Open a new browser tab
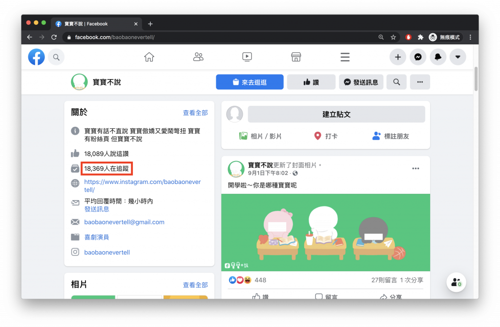This screenshot has width=500, height=327. (150, 24)
